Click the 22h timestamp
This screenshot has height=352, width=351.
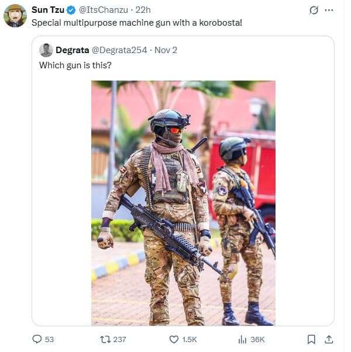coord(143,10)
